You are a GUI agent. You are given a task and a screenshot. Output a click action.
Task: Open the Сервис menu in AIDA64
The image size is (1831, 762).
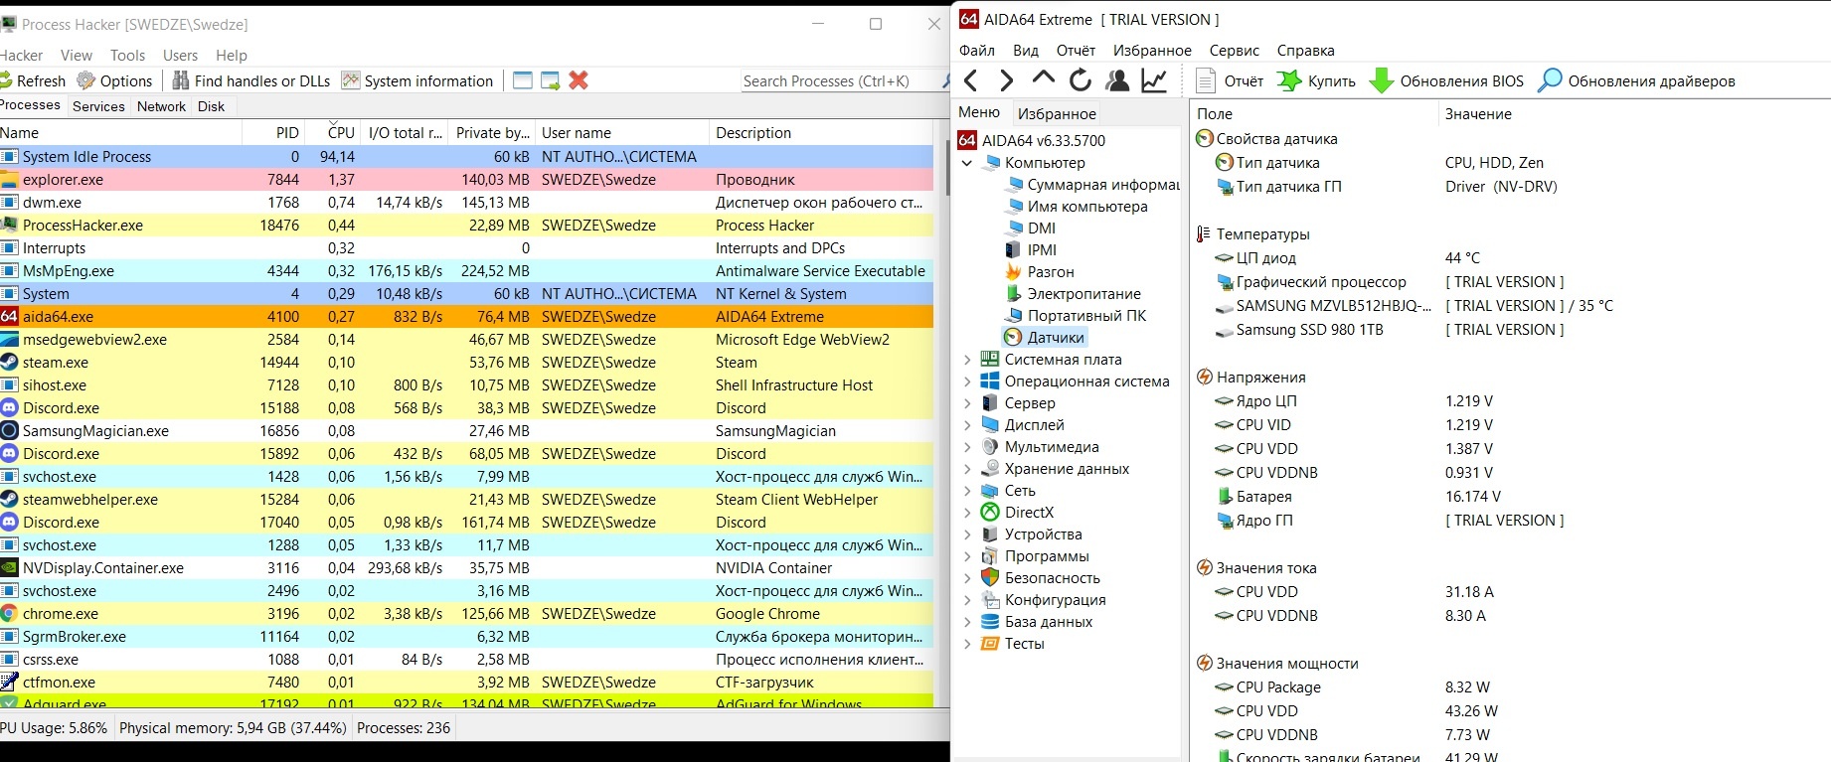tap(1234, 51)
